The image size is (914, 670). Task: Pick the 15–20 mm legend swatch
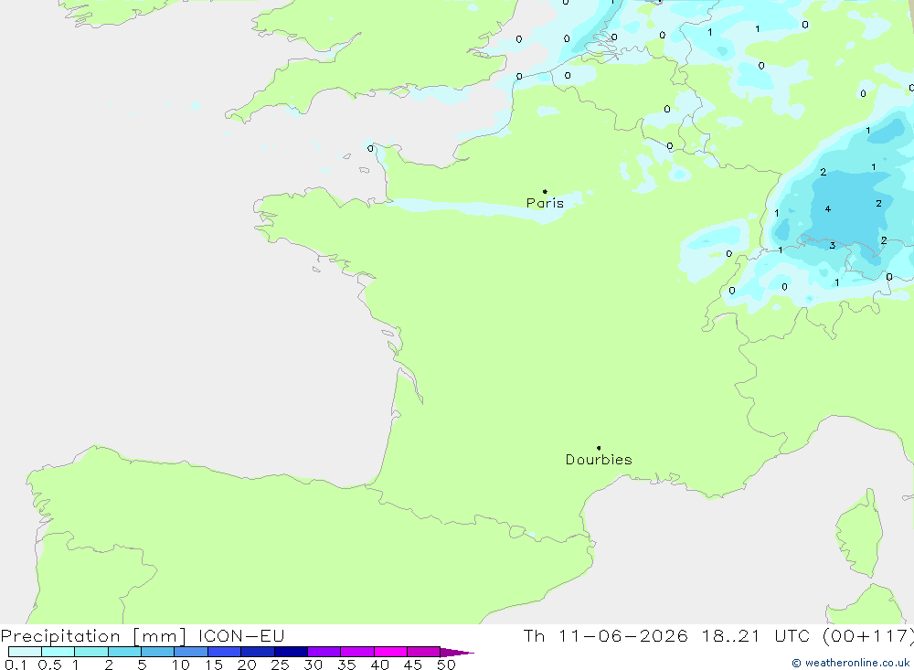coord(224,652)
